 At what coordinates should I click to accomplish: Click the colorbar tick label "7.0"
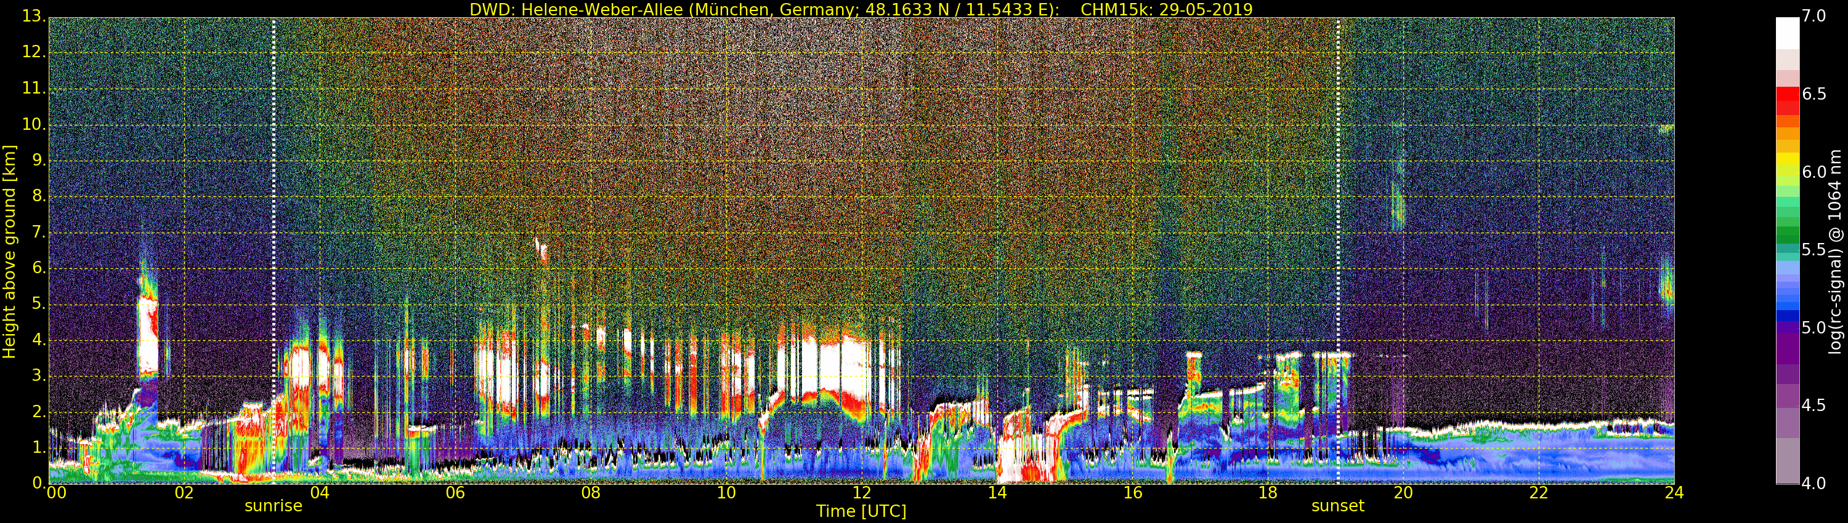[1814, 17]
